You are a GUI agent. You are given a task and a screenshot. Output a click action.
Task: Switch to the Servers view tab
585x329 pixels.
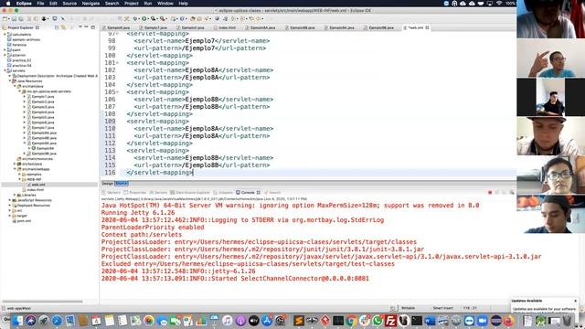pos(158,193)
